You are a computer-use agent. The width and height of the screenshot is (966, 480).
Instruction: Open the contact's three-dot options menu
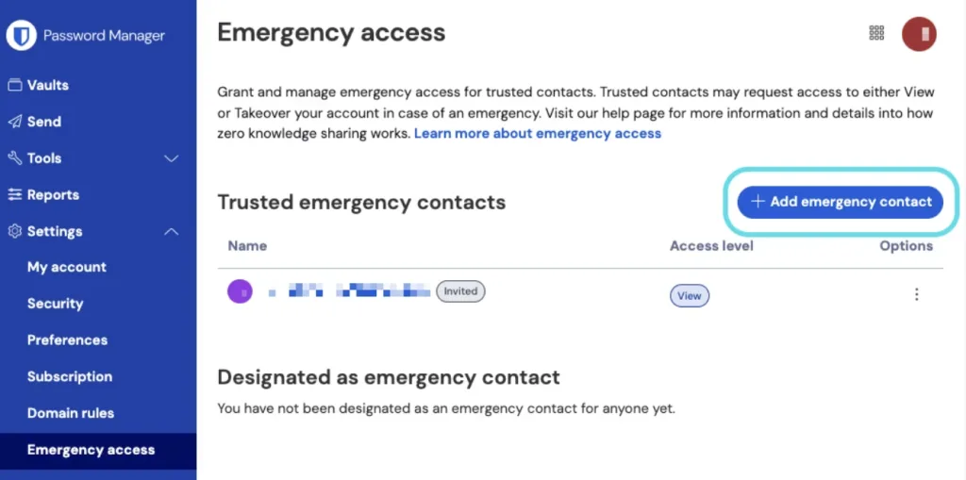[x=916, y=294]
